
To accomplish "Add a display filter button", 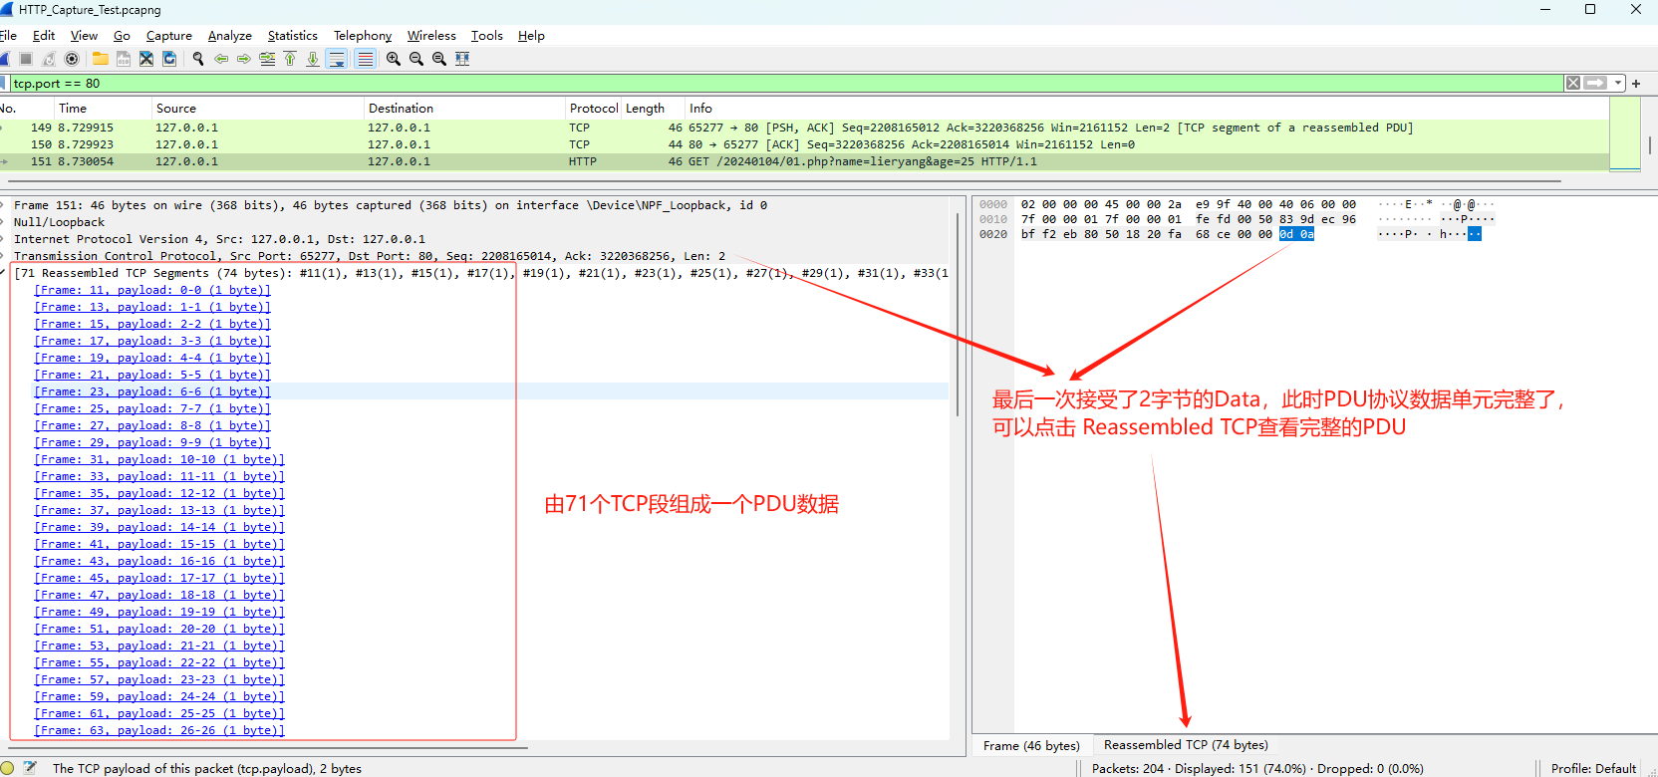I will coord(1636,84).
